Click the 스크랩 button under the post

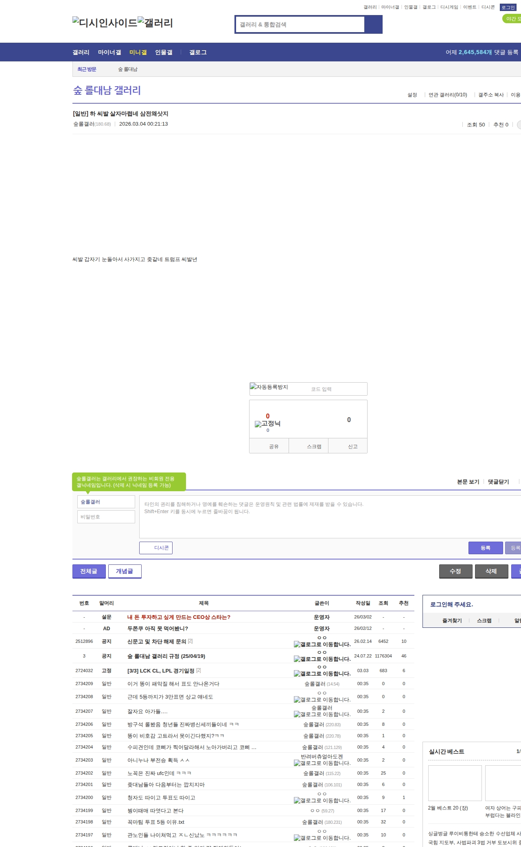pos(309,446)
